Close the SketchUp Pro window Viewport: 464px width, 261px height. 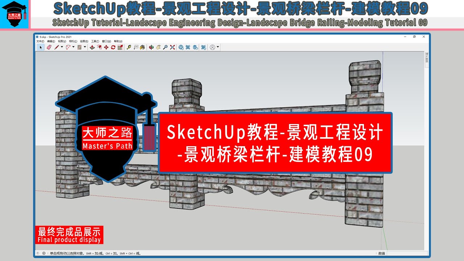coord(423,37)
